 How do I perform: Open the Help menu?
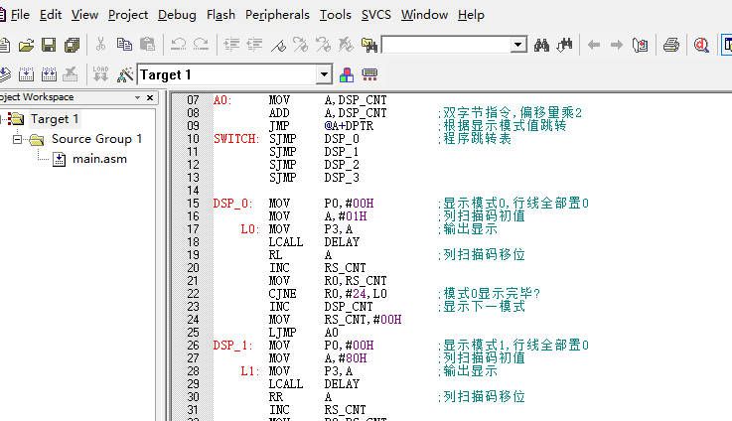[471, 15]
